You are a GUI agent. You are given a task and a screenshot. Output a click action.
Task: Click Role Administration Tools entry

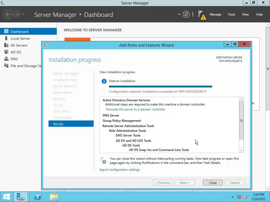127,131
